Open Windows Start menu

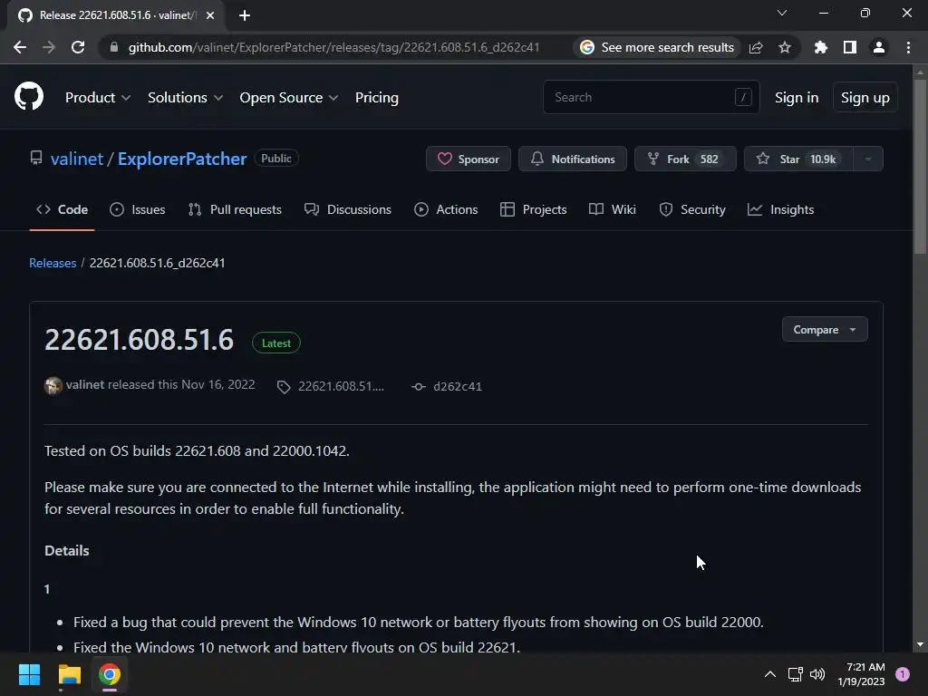29,674
